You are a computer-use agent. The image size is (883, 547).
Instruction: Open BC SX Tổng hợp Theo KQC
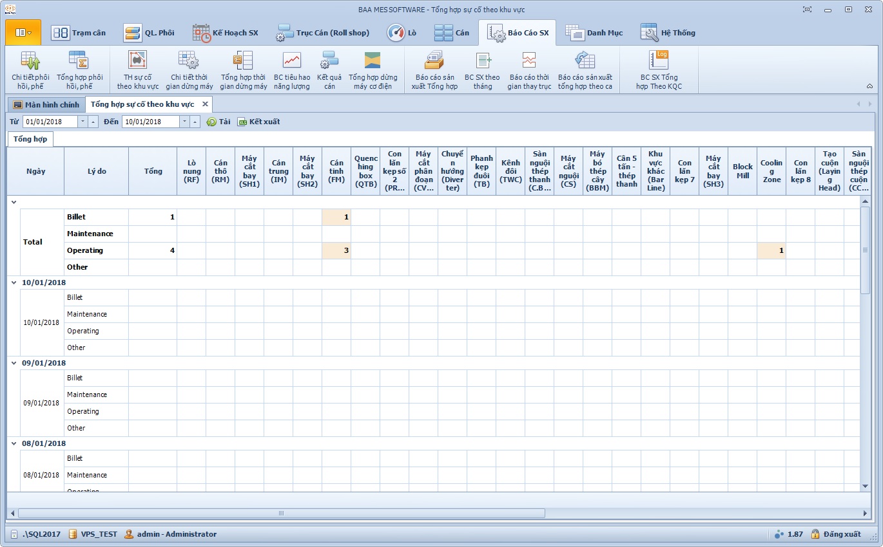pos(658,70)
